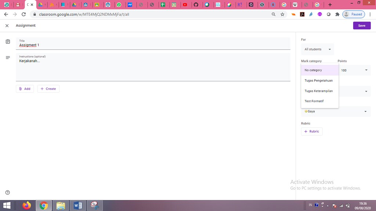Choose Tugas Keterampilan mark category
This screenshot has width=376, height=211.
pyautogui.click(x=320, y=91)
